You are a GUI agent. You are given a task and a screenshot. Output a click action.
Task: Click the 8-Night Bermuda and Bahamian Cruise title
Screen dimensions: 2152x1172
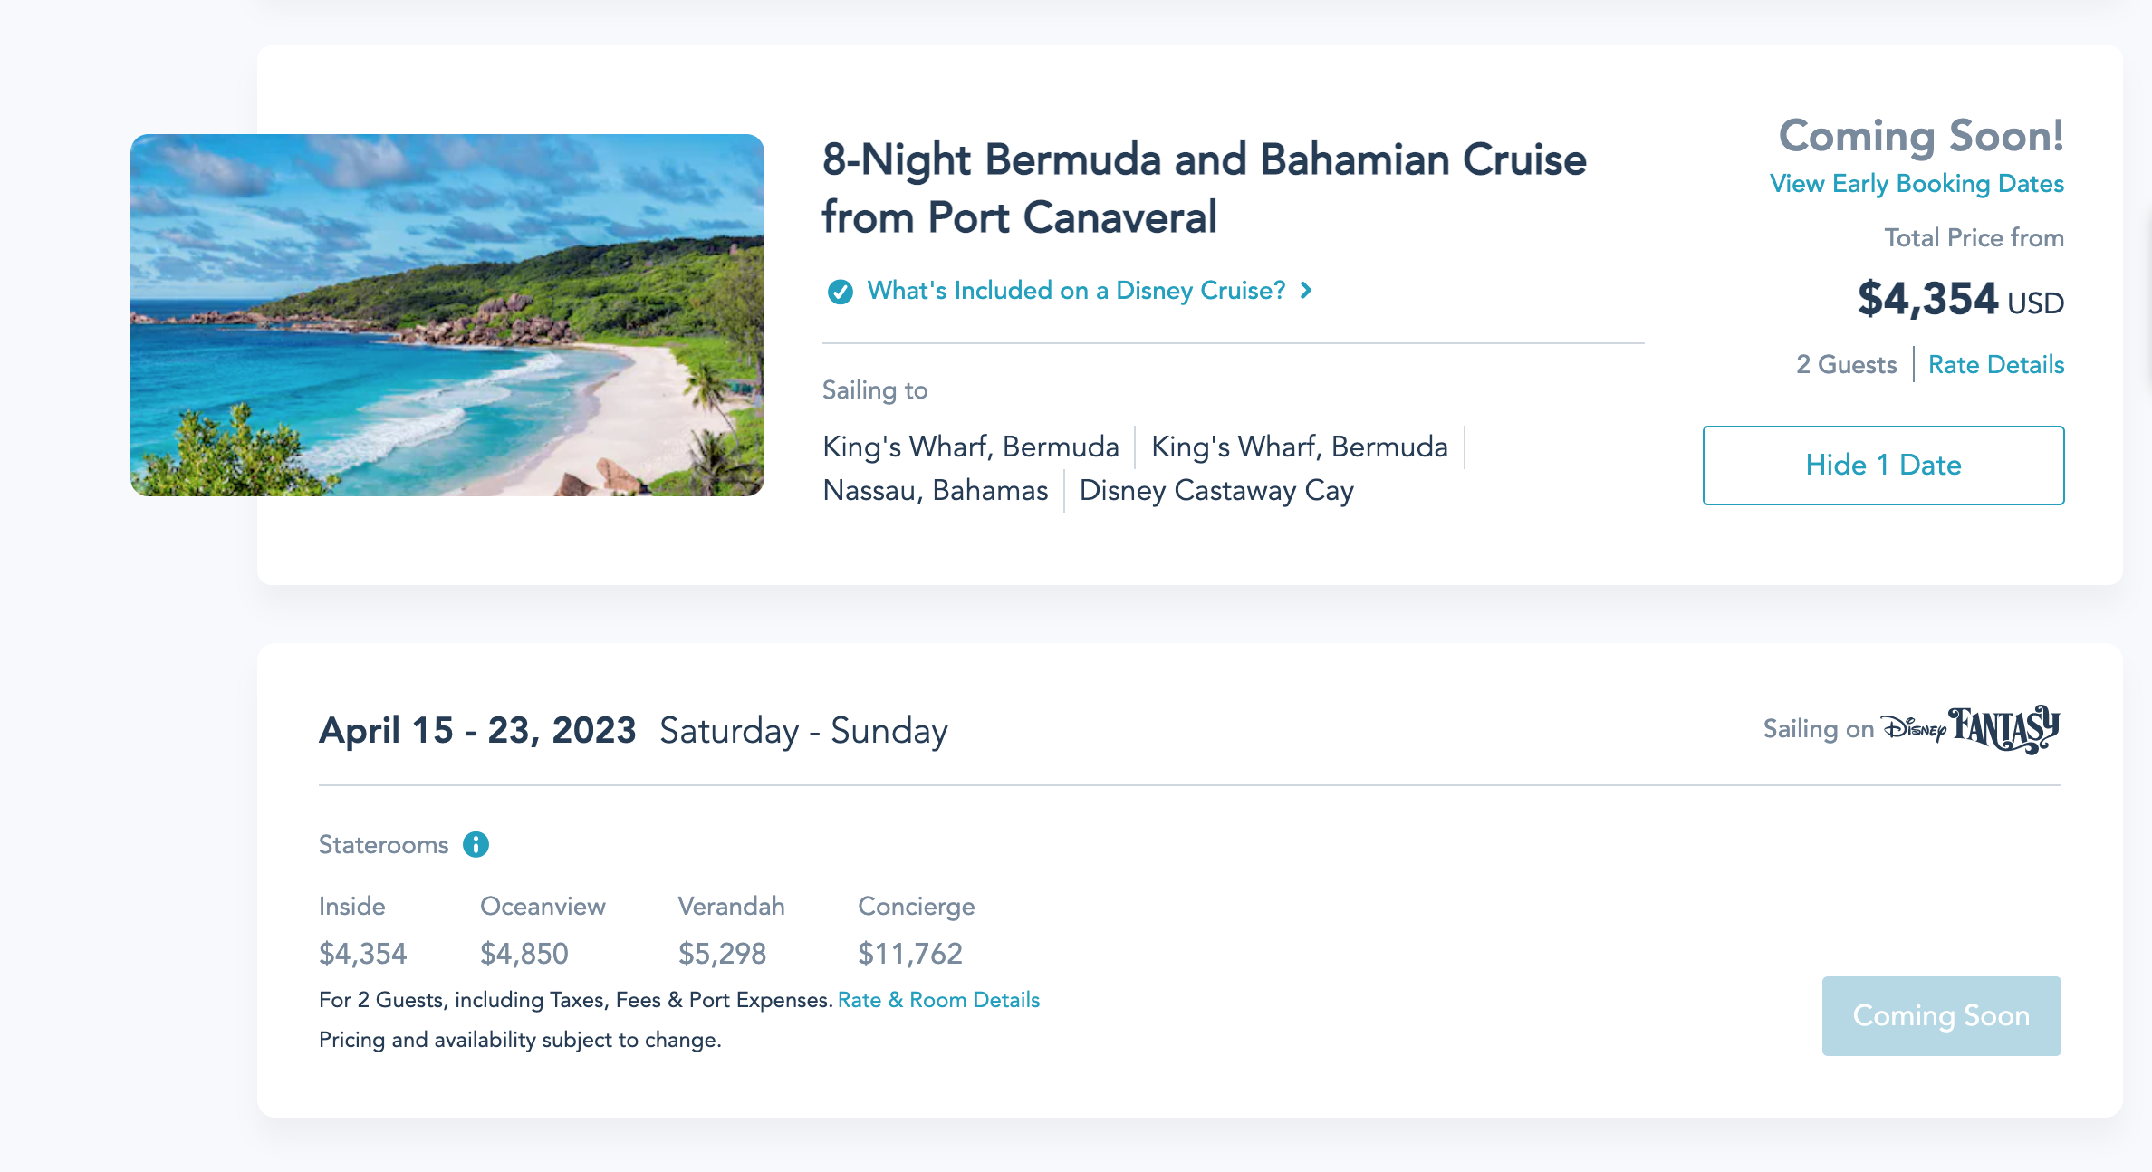pos(1204,188)
